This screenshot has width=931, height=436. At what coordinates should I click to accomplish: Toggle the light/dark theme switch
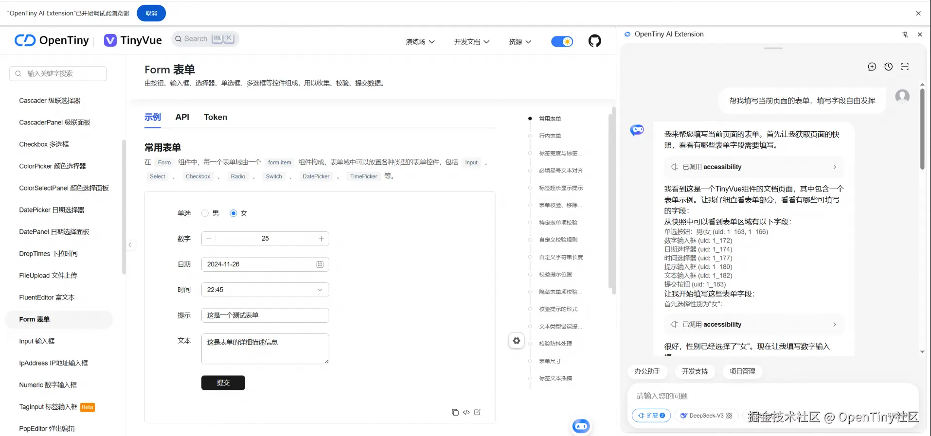click(x=562, y=42)
